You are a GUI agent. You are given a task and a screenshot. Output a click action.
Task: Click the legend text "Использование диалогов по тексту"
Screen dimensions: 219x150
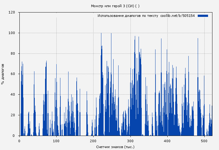tap(128, 16)
